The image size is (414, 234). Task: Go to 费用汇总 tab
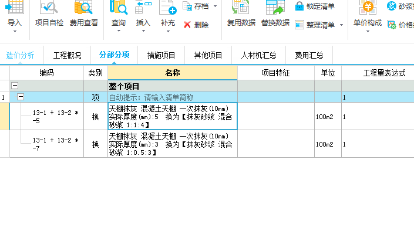tap(309, 55)
